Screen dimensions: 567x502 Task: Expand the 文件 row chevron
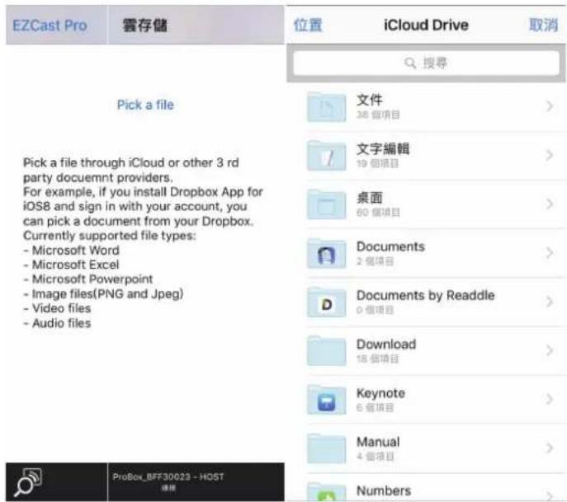click(x=550, y=106)
